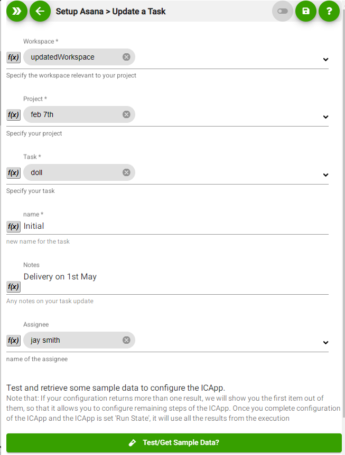Toggle the switch next to the save button
Image resolution: width=345 pixels, height=455 pixels.
point(283,11)
